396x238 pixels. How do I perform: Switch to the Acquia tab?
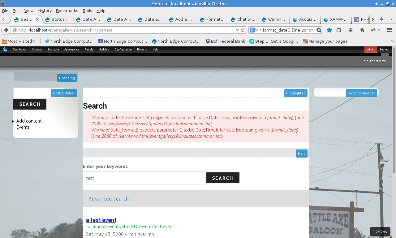[305, 19]
